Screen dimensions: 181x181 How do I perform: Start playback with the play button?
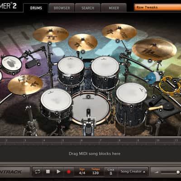58,171
